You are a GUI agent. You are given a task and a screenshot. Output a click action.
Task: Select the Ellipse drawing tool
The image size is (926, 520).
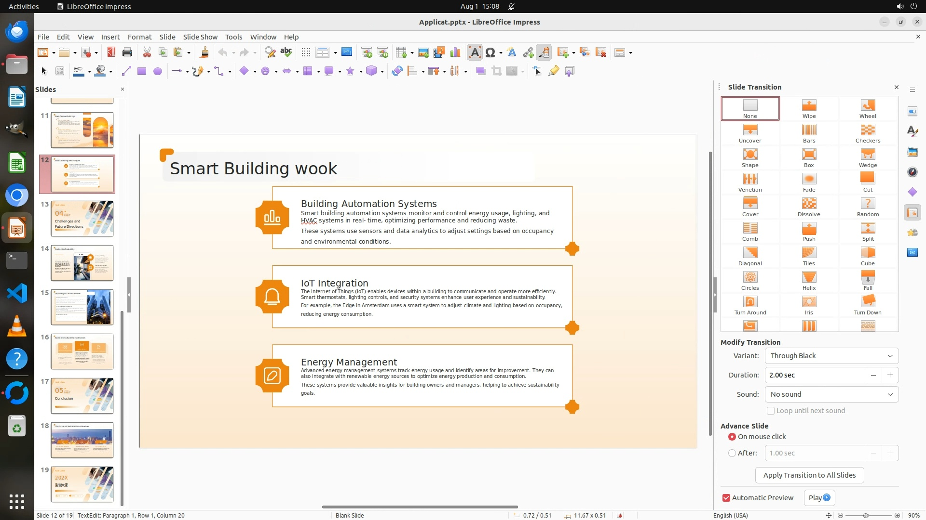[157, 71]
